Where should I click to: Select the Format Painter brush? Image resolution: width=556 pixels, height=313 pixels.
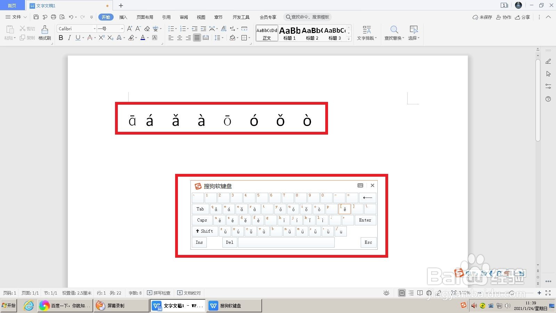(44, 33)
